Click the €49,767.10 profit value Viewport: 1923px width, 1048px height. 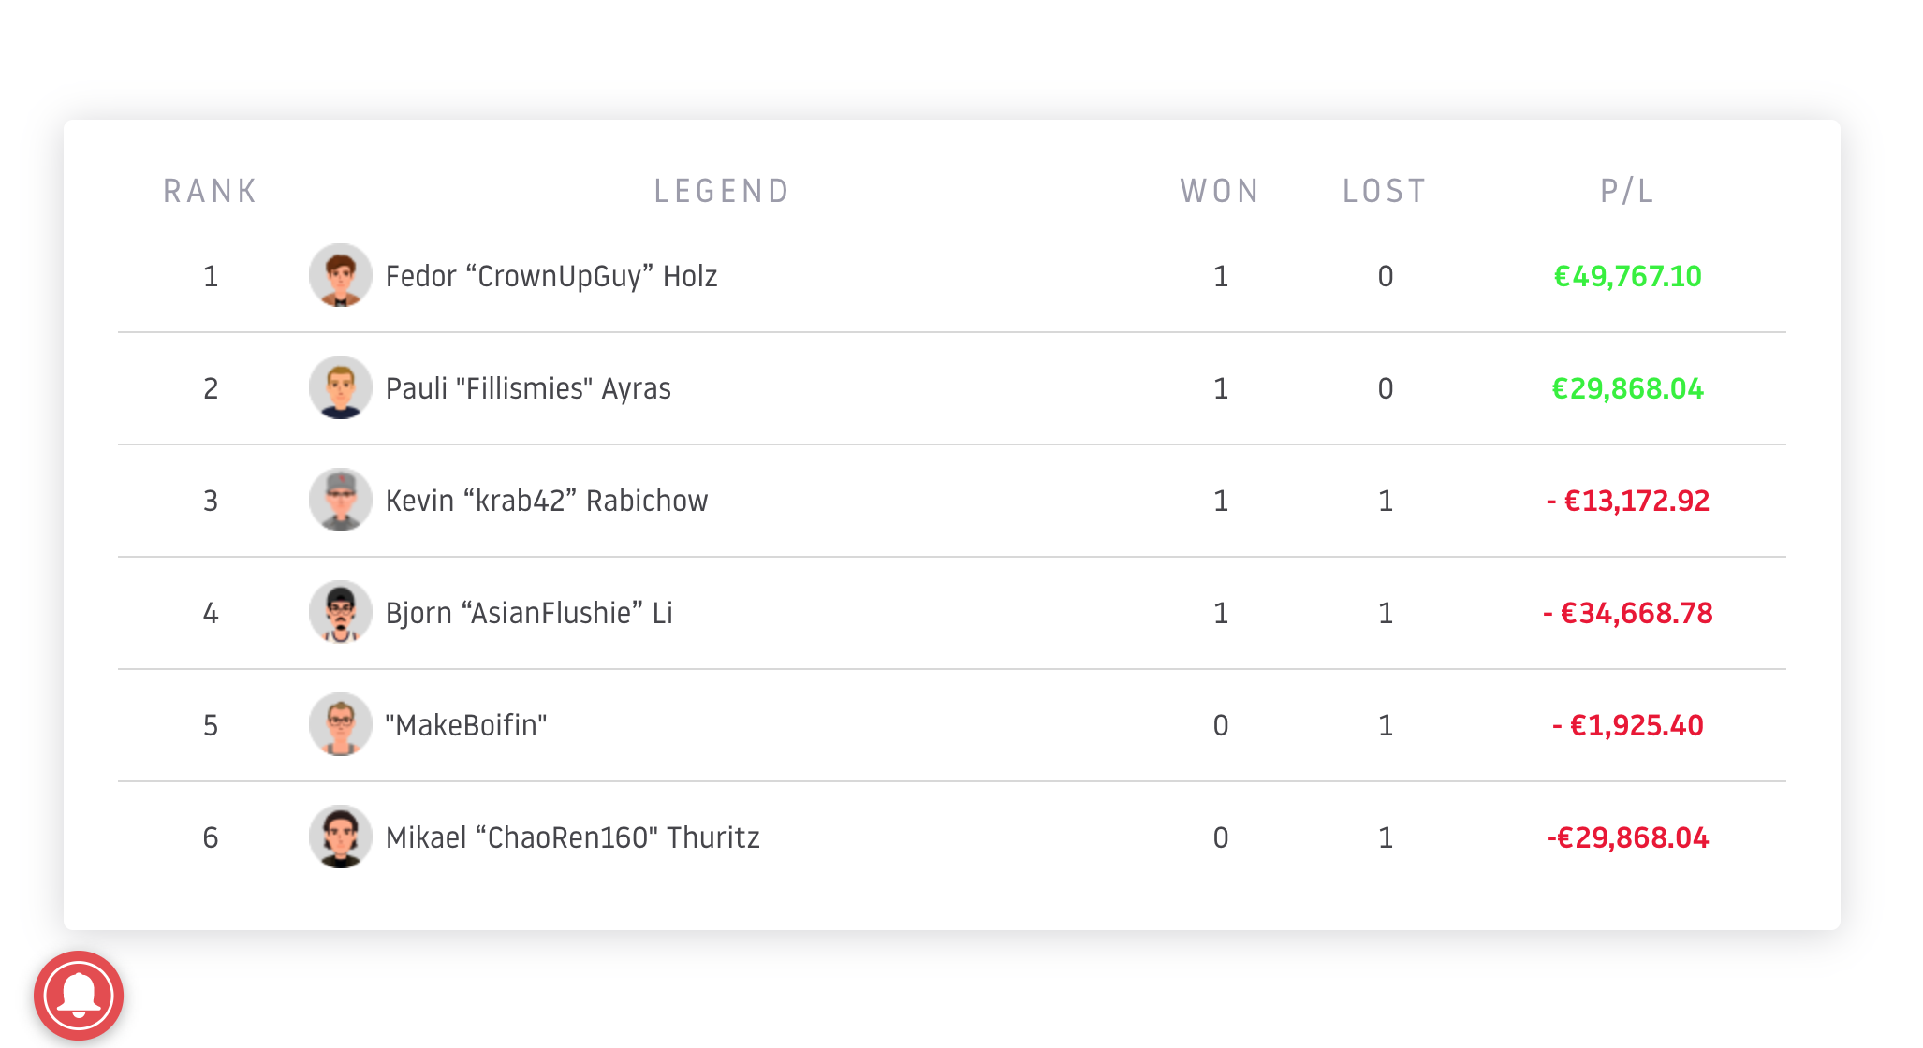pyautogui.click(x=1628, y=276)
